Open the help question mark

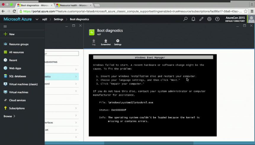pyautogui.click(x=217, y=19)
